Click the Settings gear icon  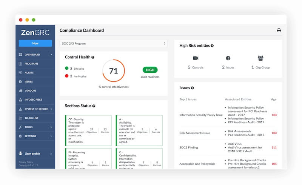[20, 136]
